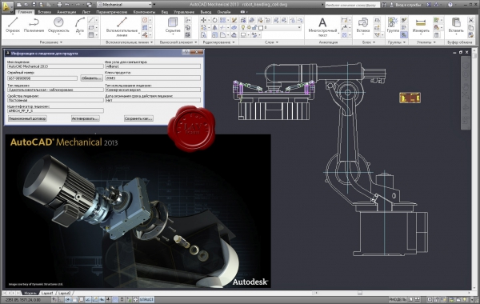Expand the Рисование panel
This screenshot has height=304, width=480.
click(51, 42)
